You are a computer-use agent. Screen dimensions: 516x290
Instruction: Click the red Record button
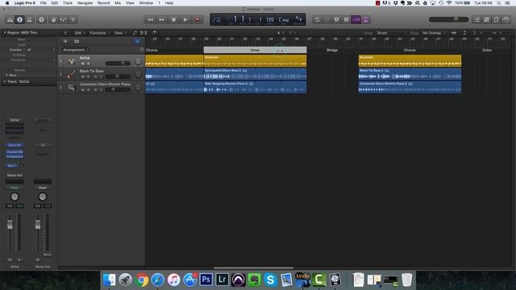[x=198, y=19]
